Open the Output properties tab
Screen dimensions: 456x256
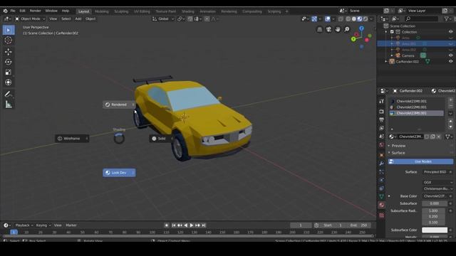pos(382,119)
